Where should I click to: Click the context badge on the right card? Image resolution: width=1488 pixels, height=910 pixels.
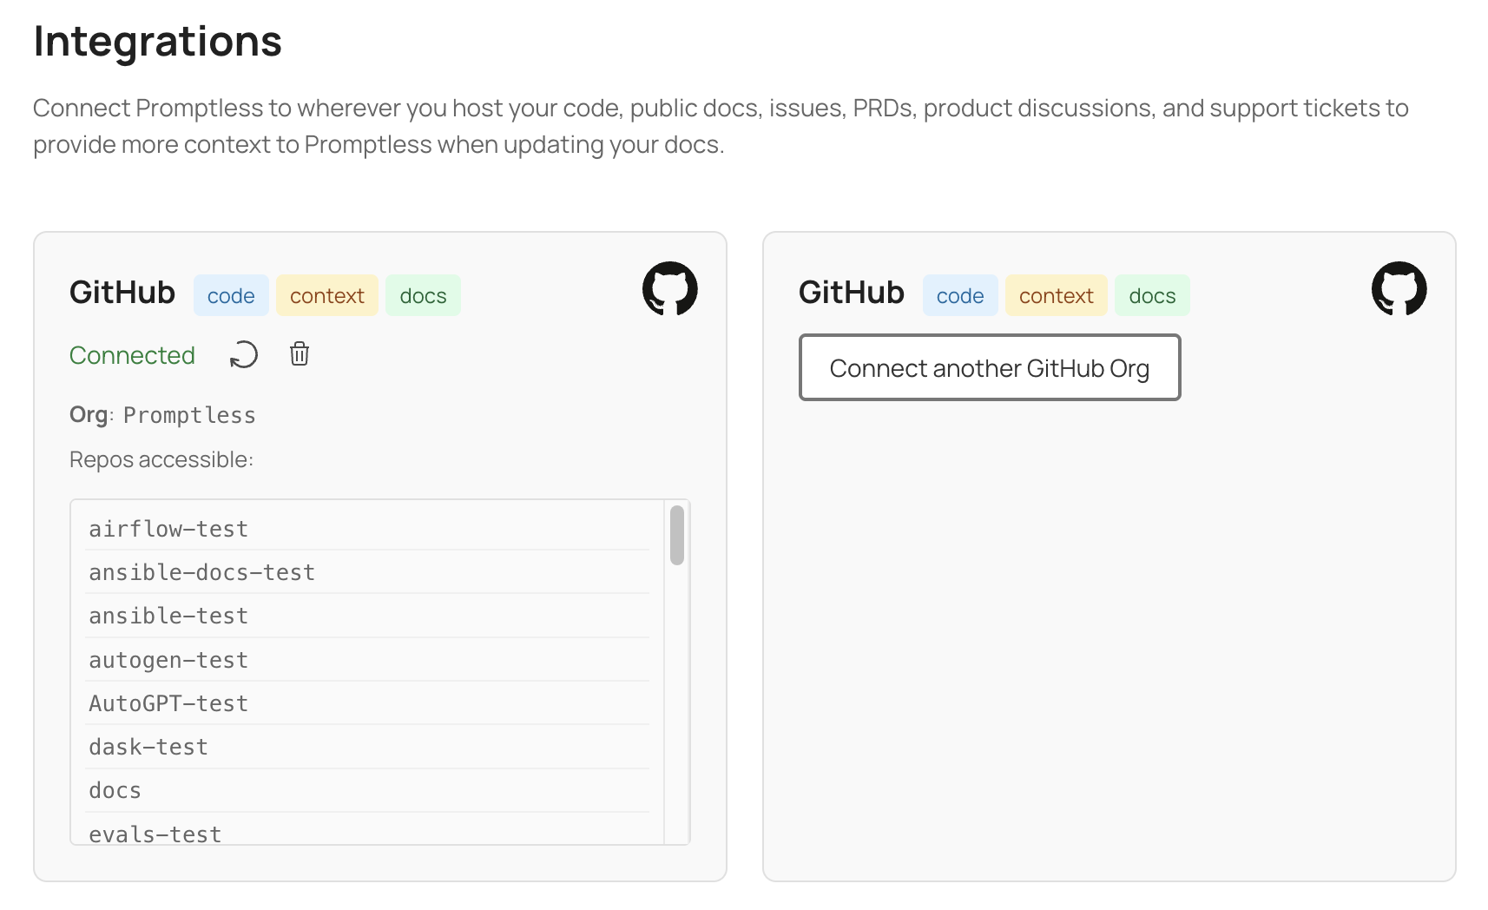point(1056,294)
